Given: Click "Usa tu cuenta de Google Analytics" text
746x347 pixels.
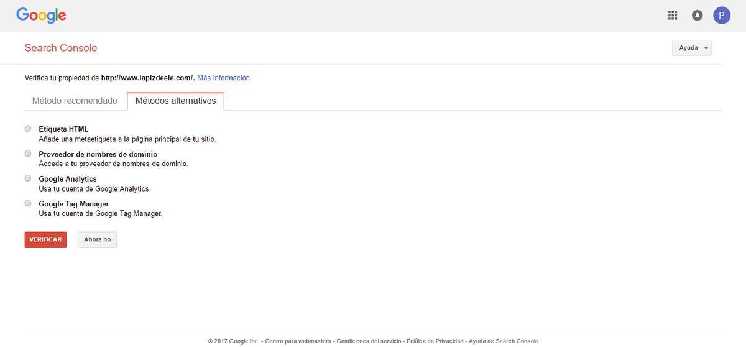Looking at the screenshot, I should 94,189.
